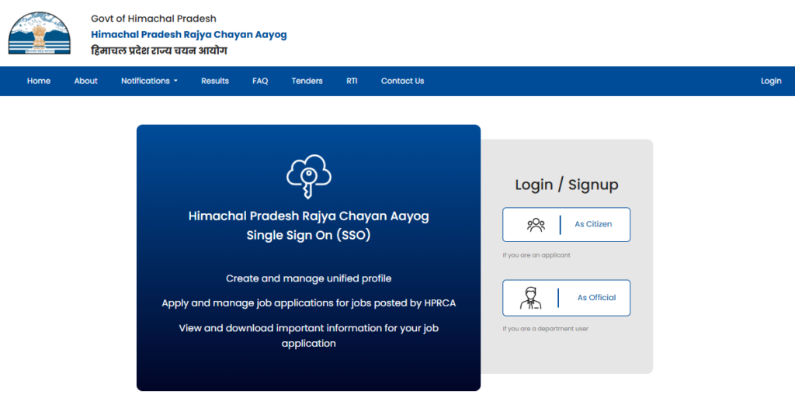The height and width of the screenshot is (401, 795).
Task: Go to the Home page
Action: pyautogui.click(x=39, y=81)
